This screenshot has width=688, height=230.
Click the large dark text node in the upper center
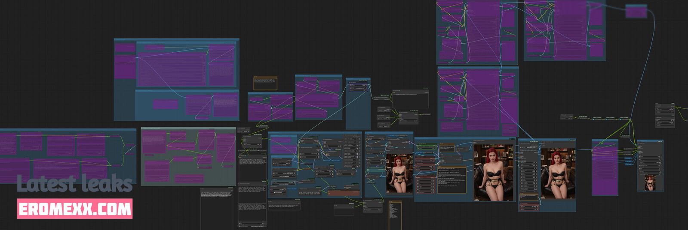pos(410,99)
